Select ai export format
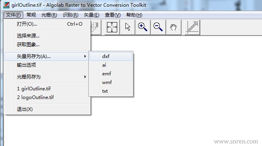Viewport: 262px width, 146px height. [x=111, y=65]
